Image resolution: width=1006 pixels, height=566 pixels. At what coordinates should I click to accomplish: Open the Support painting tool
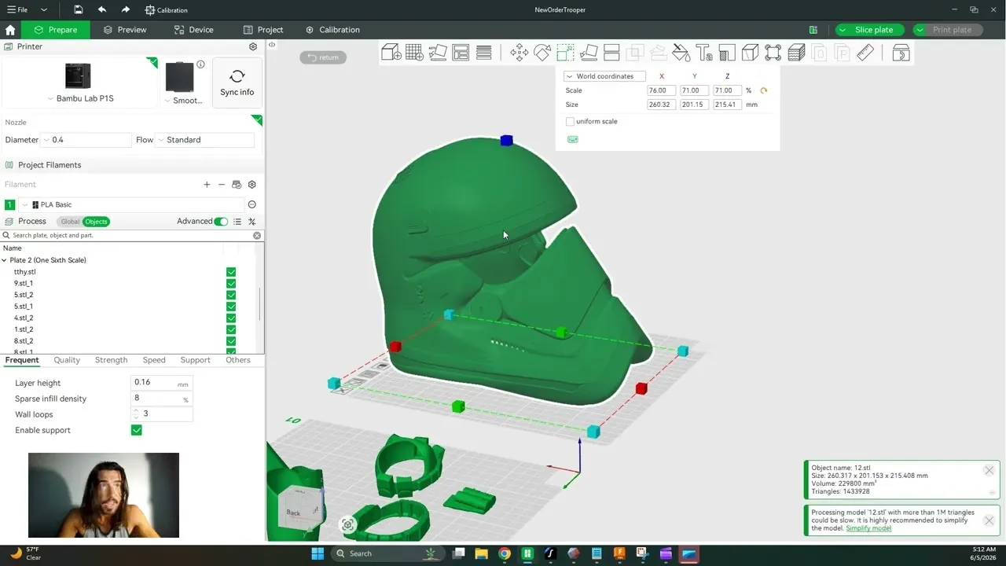pos(727,53)
